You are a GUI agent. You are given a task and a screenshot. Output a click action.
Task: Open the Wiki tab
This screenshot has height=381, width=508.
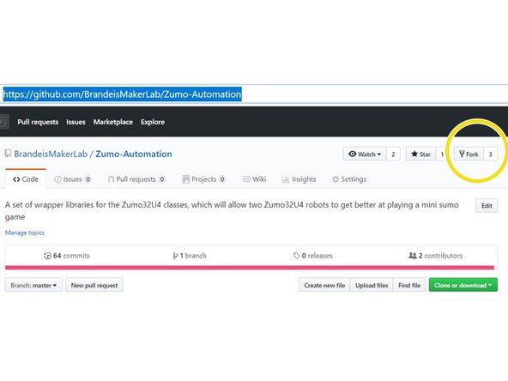[255, 179]
